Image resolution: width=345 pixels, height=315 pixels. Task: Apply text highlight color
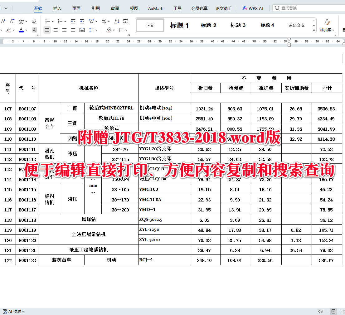click(9, 30)
